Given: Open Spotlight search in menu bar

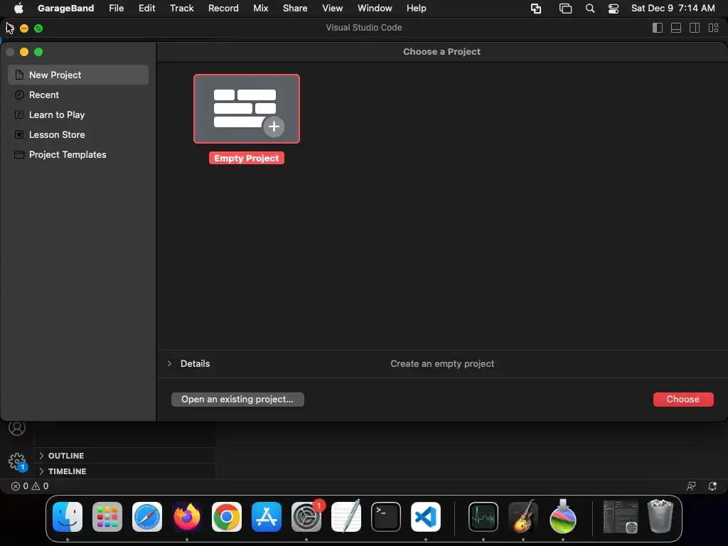Looking at the screenshot, I should (590, 9).
